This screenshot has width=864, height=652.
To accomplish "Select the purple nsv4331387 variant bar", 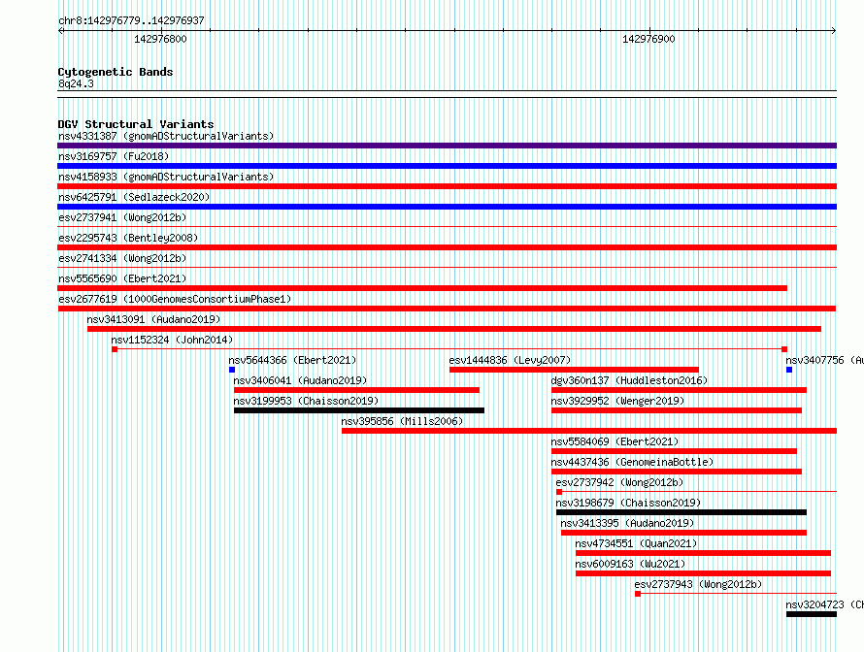I will click(x=447, y=146).
